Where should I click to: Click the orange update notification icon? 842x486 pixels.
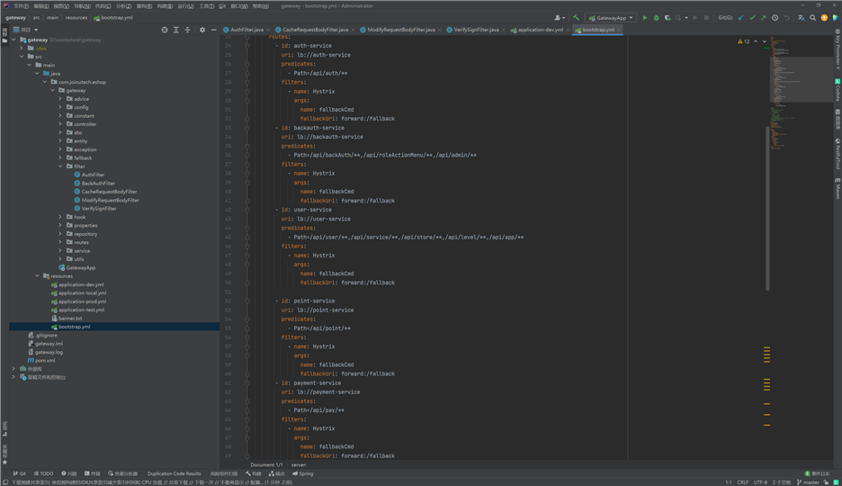click(824, 18)
